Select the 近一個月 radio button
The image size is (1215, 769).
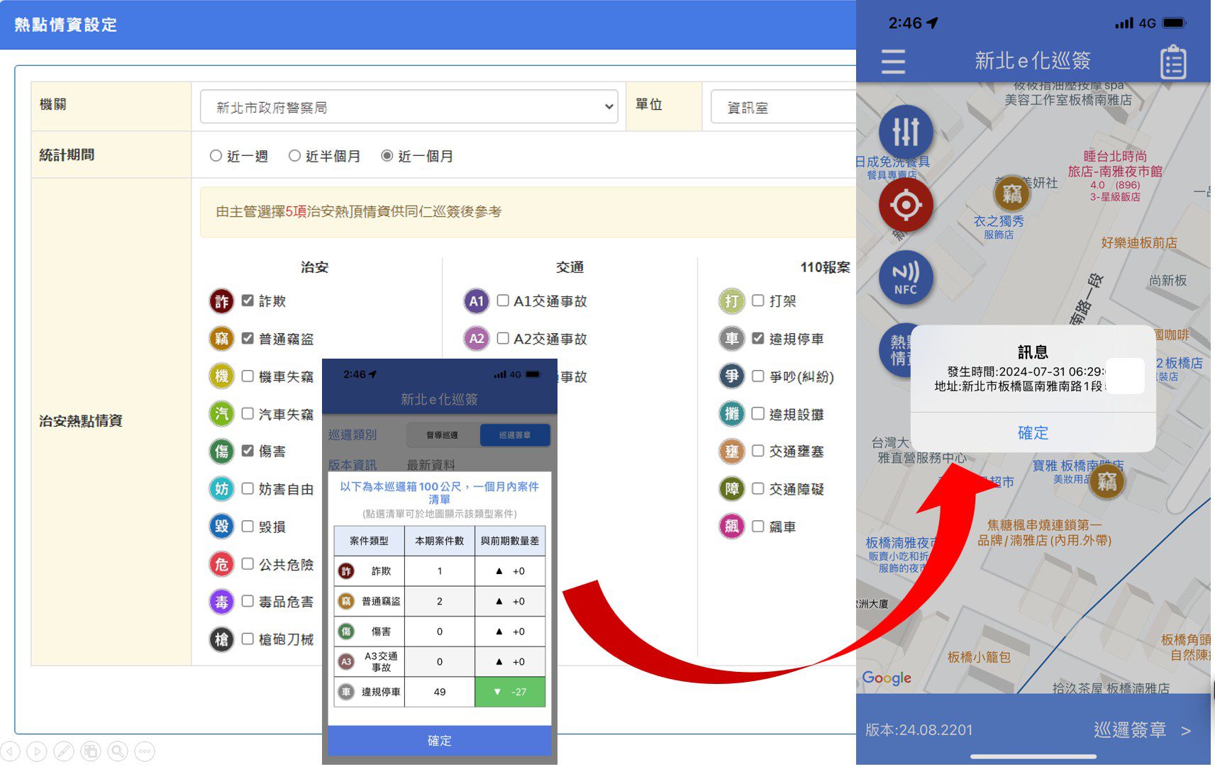[387, 155]
